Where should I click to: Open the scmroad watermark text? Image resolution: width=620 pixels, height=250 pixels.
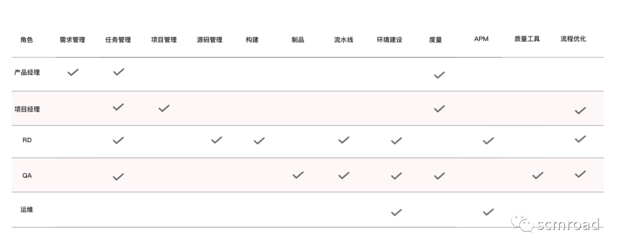(x=567, y=224)
